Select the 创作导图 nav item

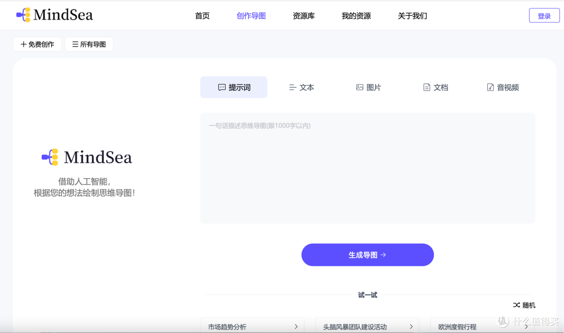tap(251, 16)
